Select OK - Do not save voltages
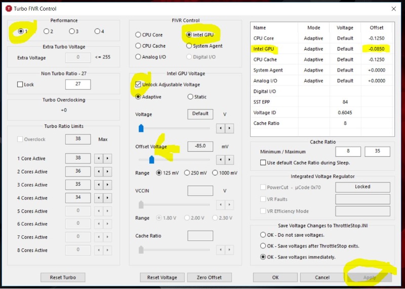Image resolution: width=405 pixels, height=289 pixels. tap(263, 235)
